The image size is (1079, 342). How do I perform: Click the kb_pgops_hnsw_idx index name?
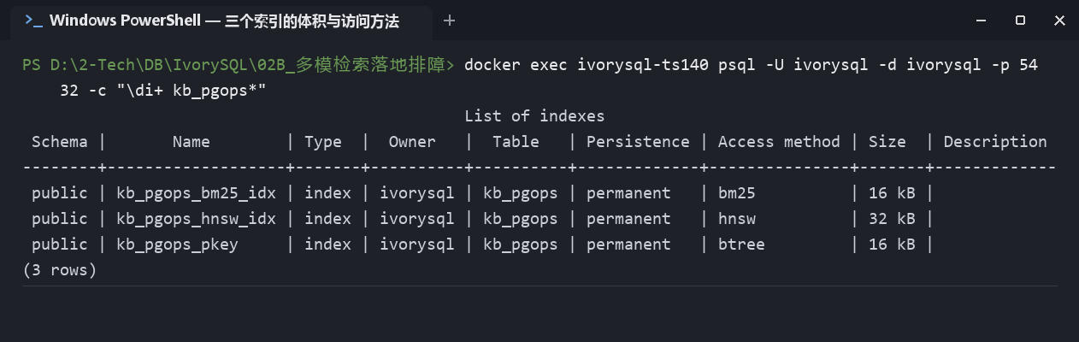point(197,219)
